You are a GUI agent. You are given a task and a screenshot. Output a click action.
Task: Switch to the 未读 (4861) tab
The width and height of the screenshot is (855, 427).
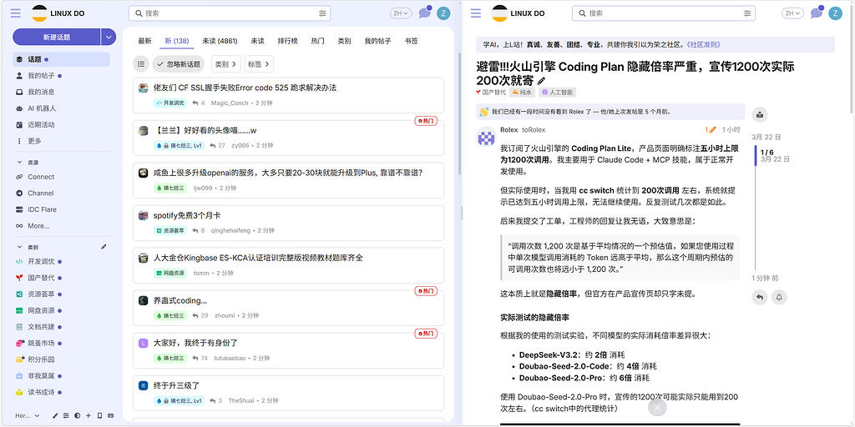pyautogui.click(x=220, y=41)
